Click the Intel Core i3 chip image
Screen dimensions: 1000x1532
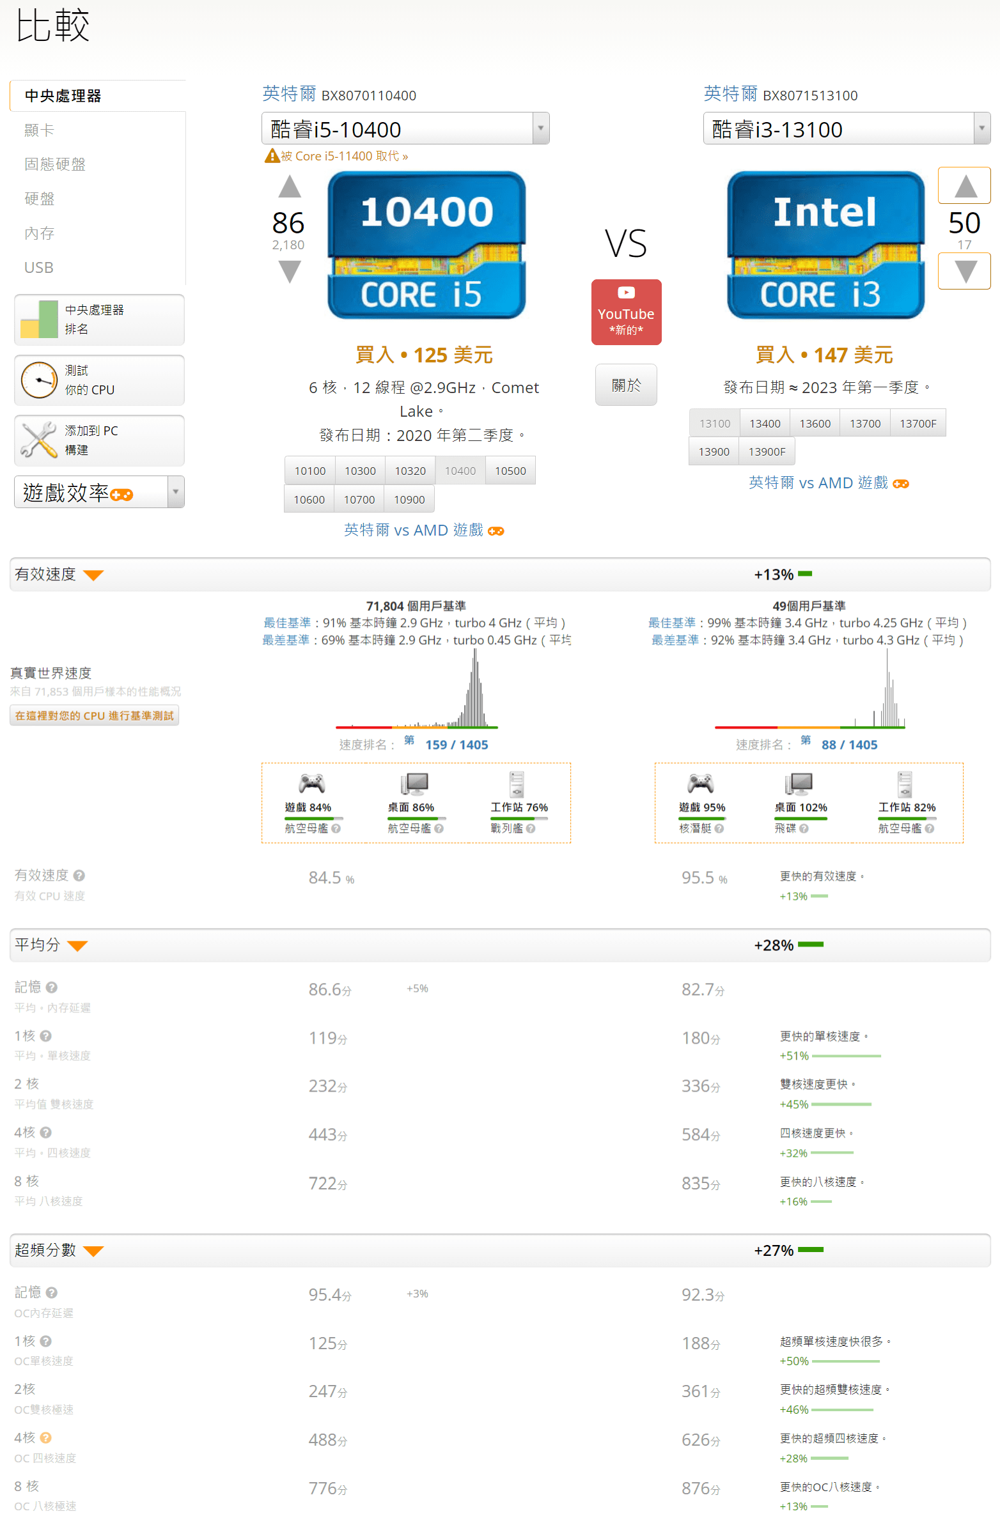[825, 245]
